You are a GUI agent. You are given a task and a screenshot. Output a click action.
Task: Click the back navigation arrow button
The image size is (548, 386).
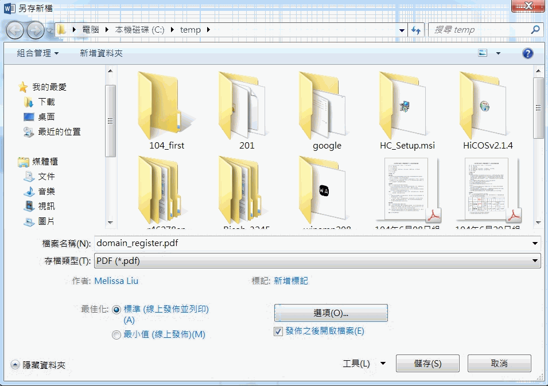(x=15, y=30)
